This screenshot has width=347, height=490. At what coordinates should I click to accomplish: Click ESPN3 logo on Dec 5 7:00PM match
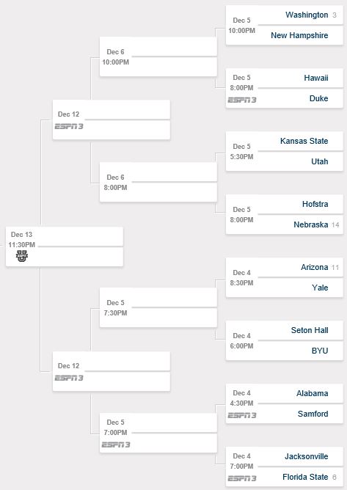[116, 445]
